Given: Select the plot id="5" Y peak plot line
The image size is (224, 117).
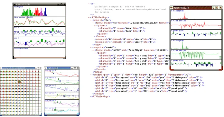Looking at the screenshot, I should tap(141, 91).
